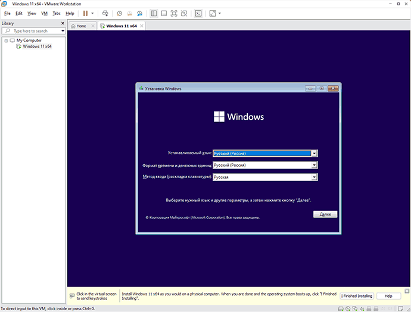
Task: Click the hard disk status icon
Action: pyautogui.click(x=341, y=309)
